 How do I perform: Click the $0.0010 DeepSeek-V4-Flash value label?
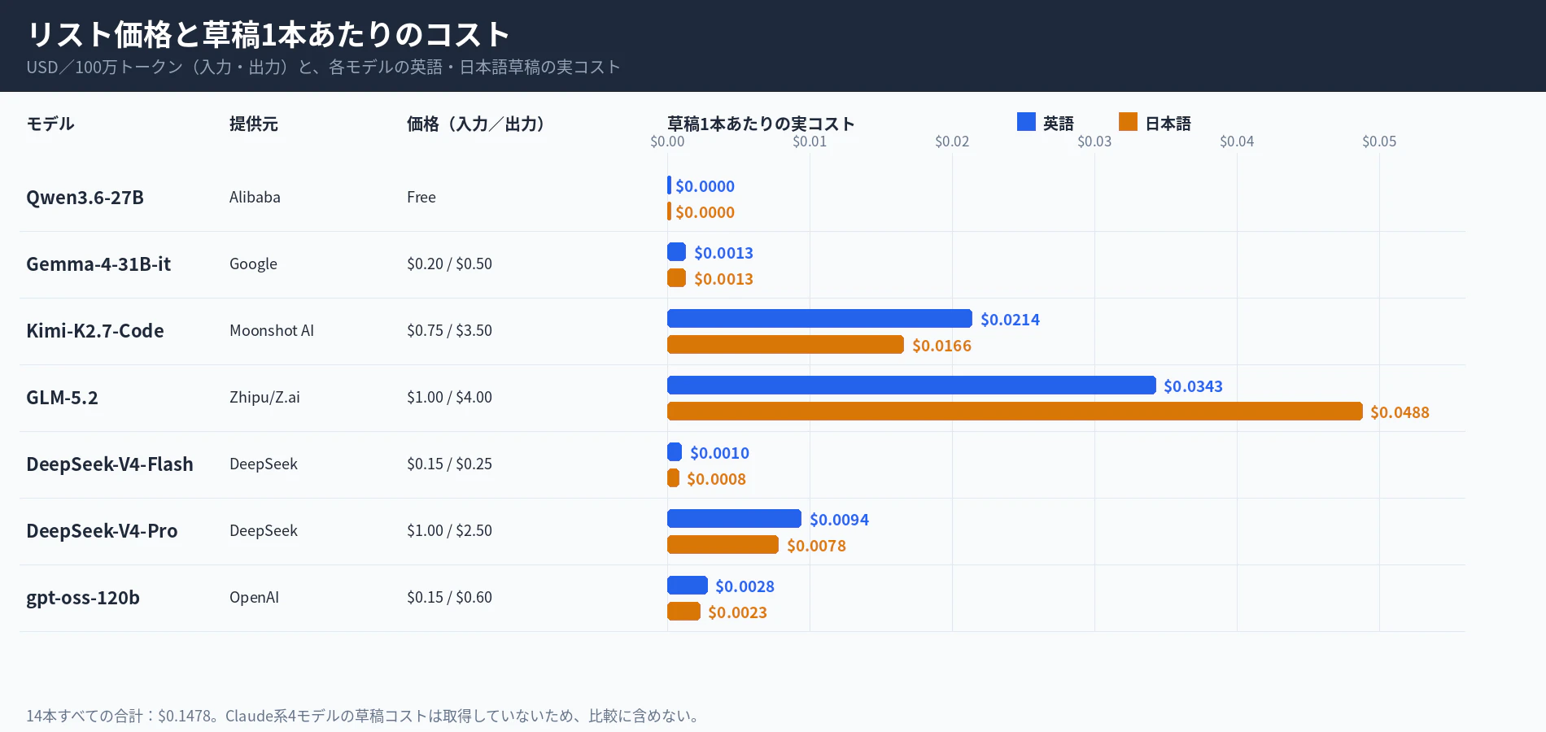tap(719, 453)
